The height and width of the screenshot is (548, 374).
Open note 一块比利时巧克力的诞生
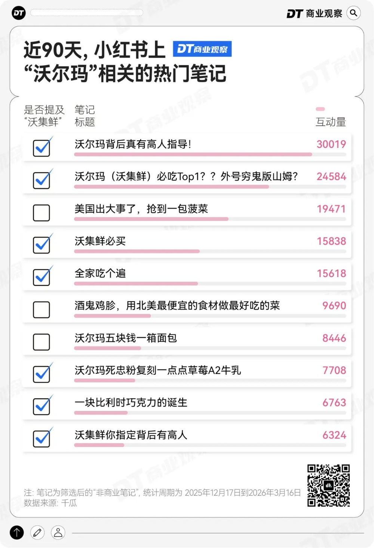point(131,402)
